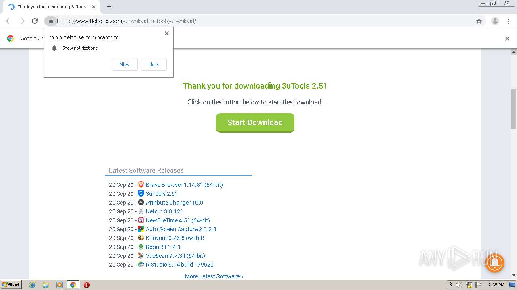Open Brave Browser 1.14.81 (64-bit) link
The image size is (517, 290).
184,185
